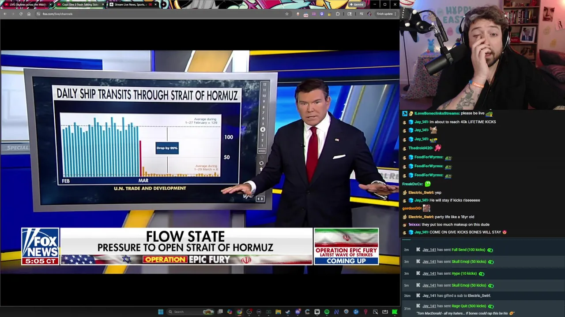Viewport: 565px width, 317px height.
Task: Click ILoveBoneclinksStreams username in chat
Action: point(437,113)
